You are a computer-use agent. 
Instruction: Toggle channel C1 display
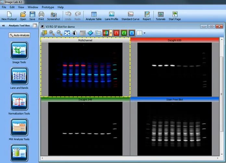point(116,33)
